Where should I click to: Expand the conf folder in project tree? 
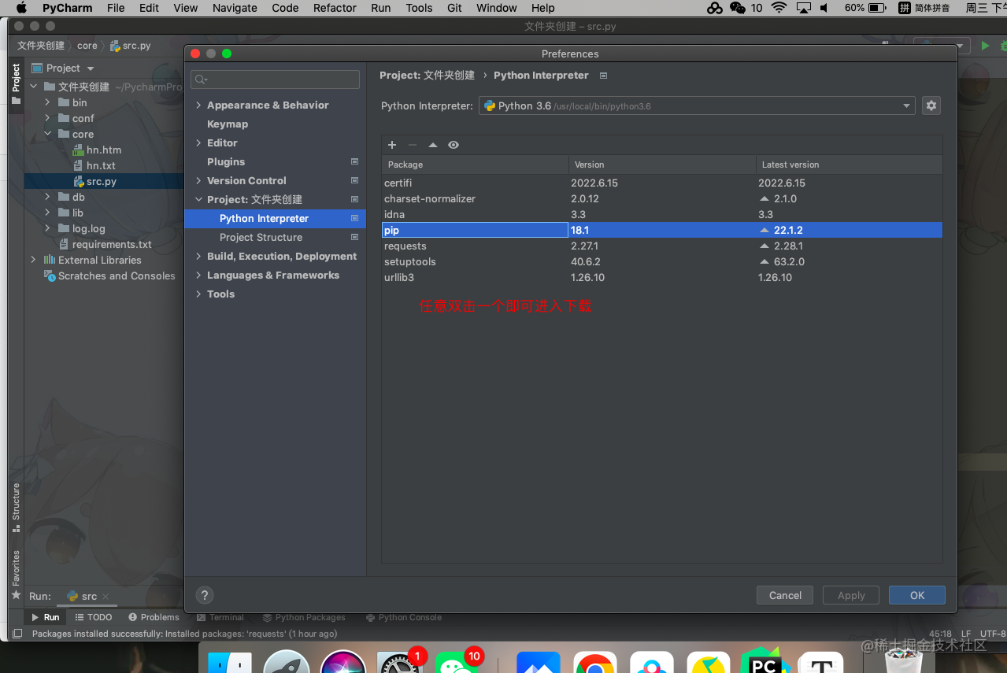[x=47, y=118]
